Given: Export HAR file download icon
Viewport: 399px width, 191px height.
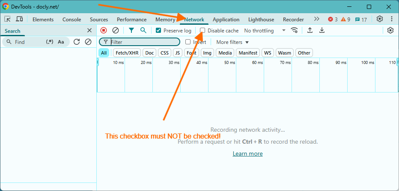Looking at the screenshot, I should (x=322, y=30).
